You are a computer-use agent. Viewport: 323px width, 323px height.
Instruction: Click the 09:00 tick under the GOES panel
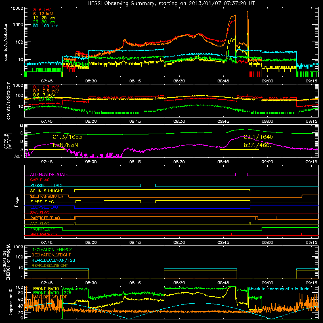coord(267,162)
